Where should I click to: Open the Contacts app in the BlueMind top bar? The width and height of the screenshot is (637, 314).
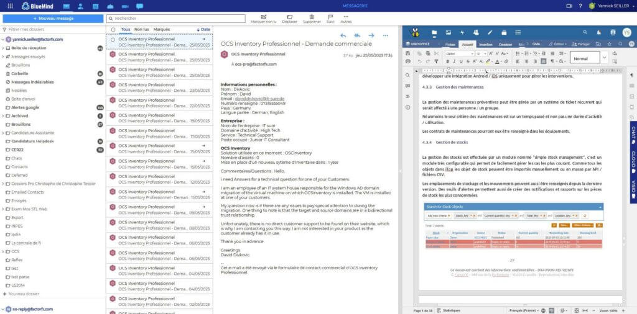[80, 6]
